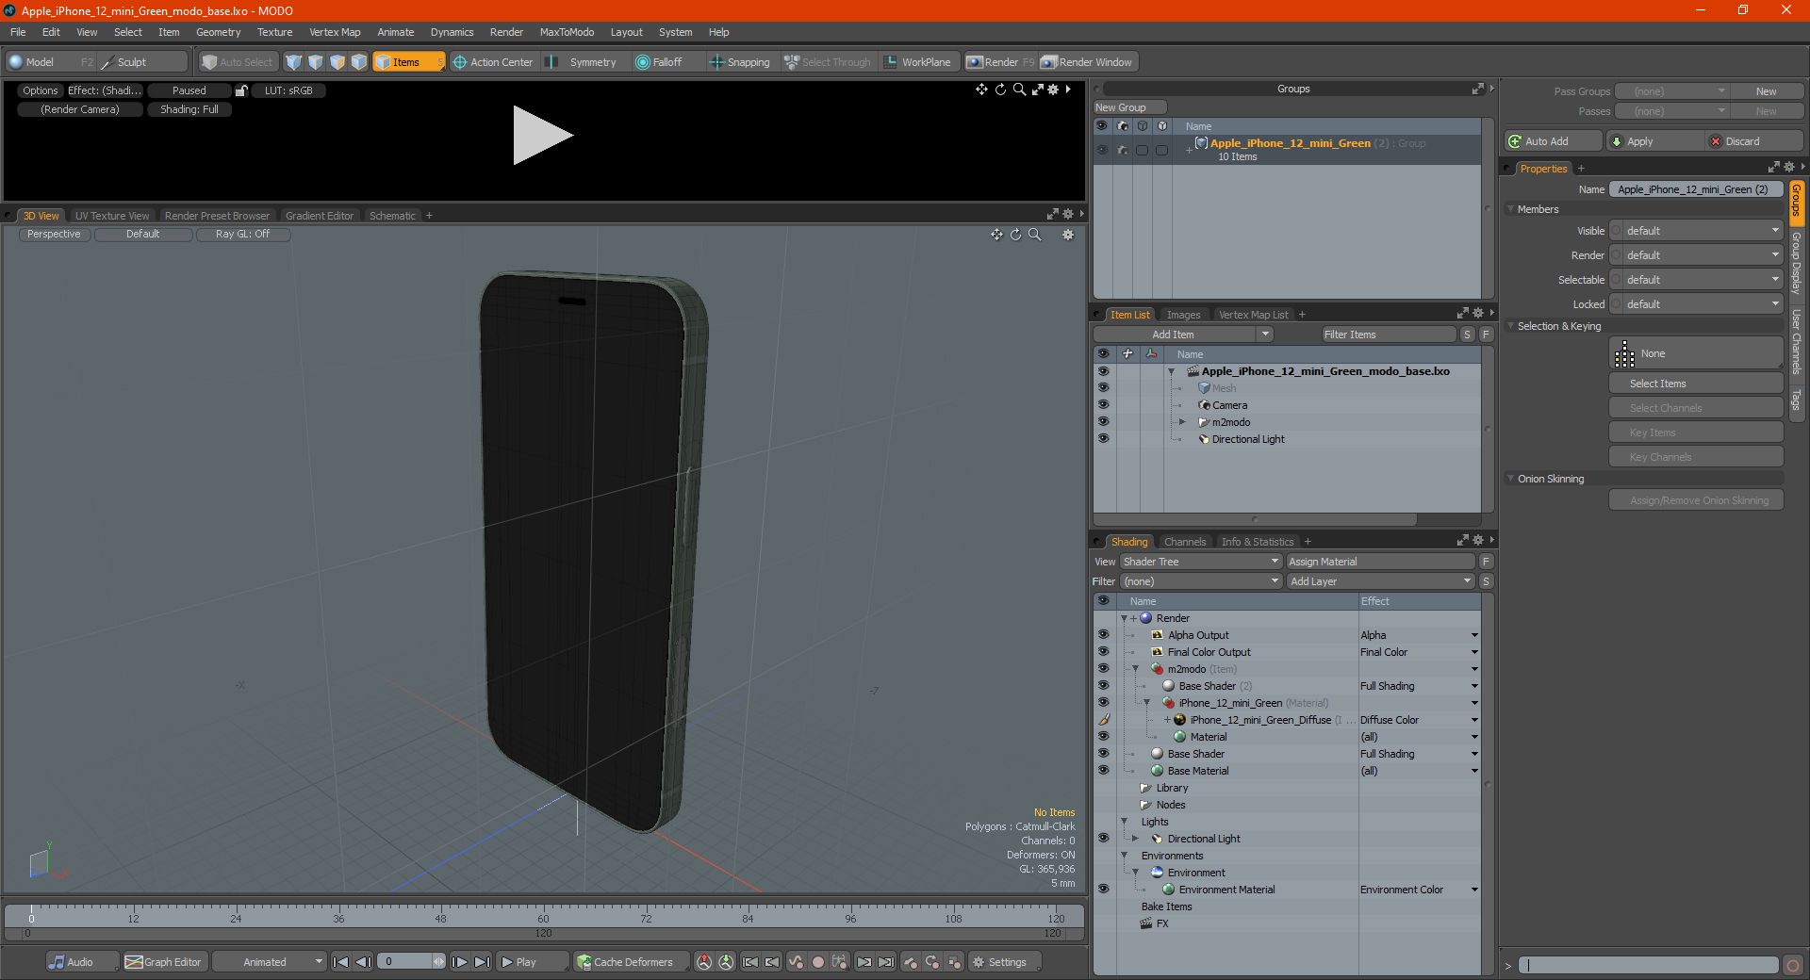Select Vertices selection mode icon

[x=294, y=62]
